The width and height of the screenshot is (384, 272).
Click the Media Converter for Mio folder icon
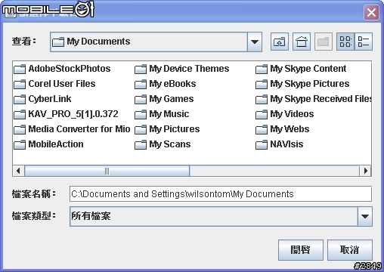(x=20, y=129)
